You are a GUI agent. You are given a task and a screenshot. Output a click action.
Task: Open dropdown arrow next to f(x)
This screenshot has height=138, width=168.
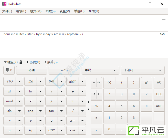tap(40, 81)
